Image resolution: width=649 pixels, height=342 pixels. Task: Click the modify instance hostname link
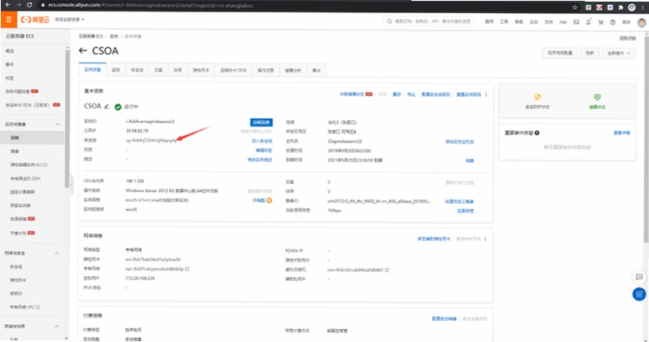click(x=459, y=142)
